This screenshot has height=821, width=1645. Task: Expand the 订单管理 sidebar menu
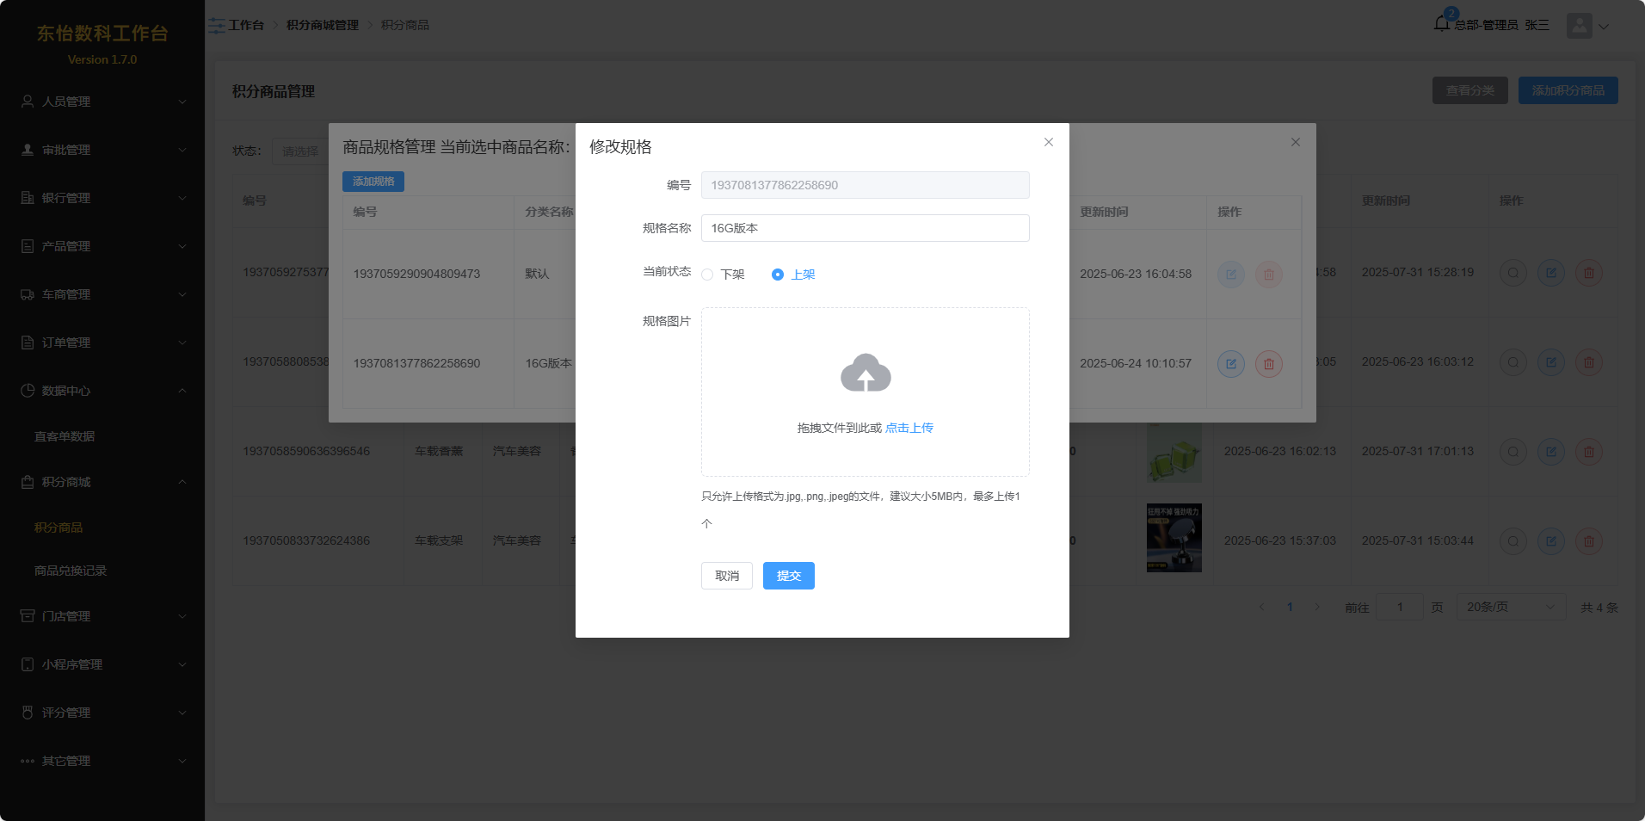(x=102, y=343)
